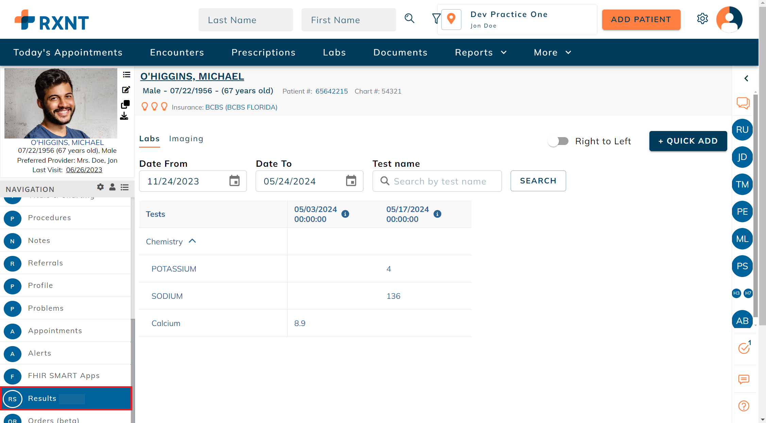Click the navigation panel scrollbar
The width and height of the screenshot is (766, 423).
tap(133, 371)
